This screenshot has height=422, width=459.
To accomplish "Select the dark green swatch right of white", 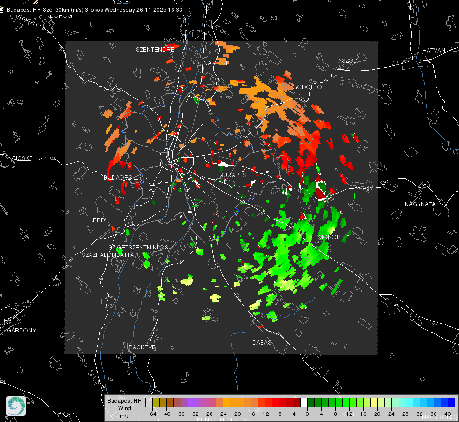I will point(311,402).
